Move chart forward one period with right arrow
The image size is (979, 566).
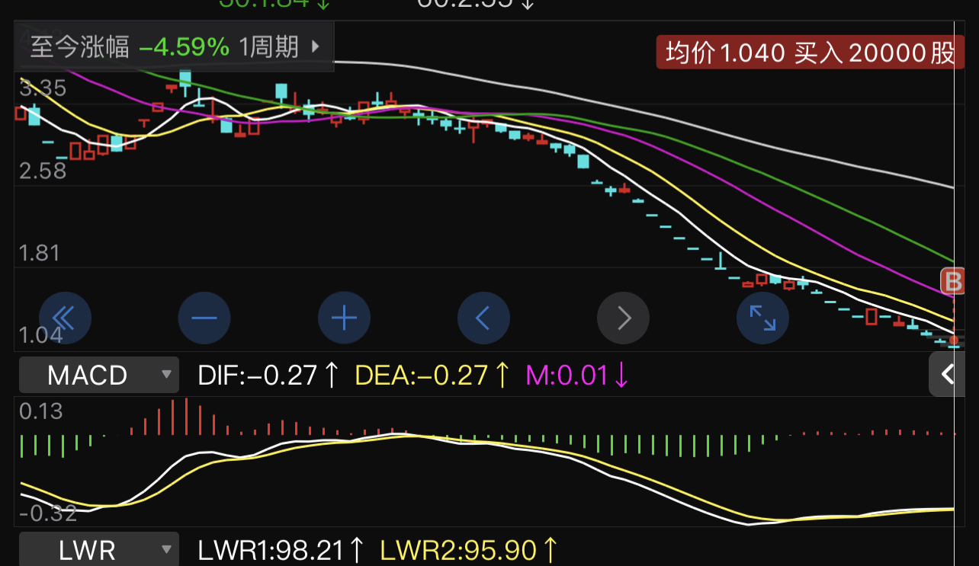624,317
